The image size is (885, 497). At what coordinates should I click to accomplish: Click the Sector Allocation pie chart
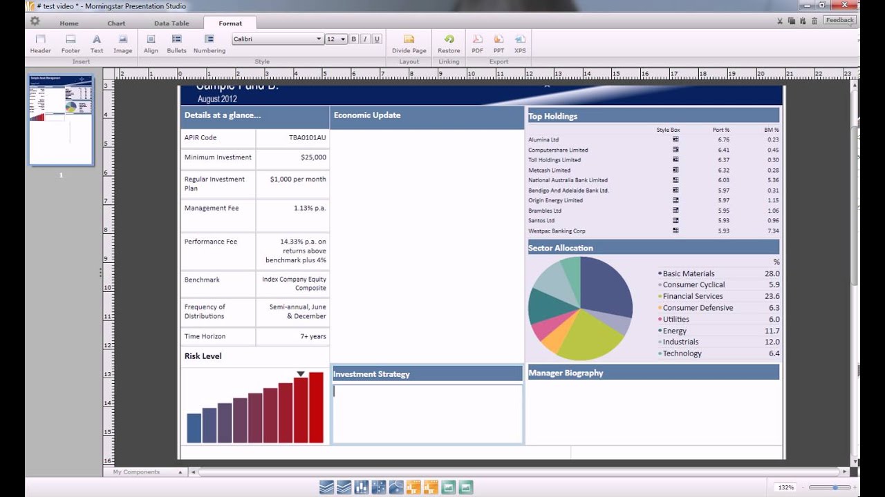tap(580, 308)
